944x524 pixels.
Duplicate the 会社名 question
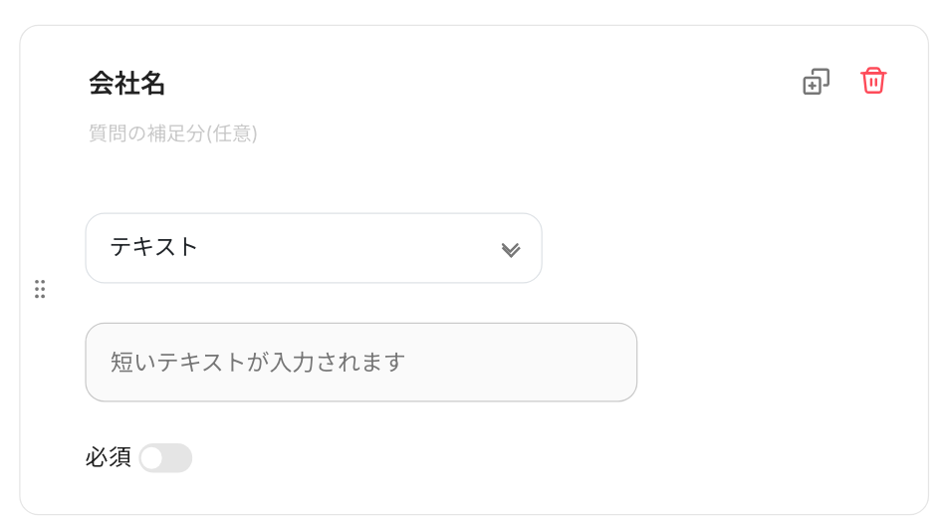tap(816, 82)
